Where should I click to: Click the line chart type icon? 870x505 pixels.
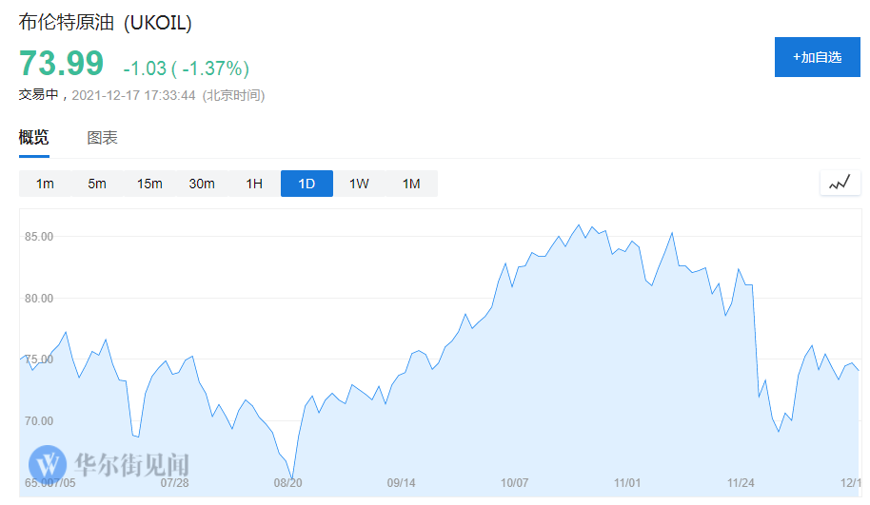pyautogui.click(x=839, y=183)
